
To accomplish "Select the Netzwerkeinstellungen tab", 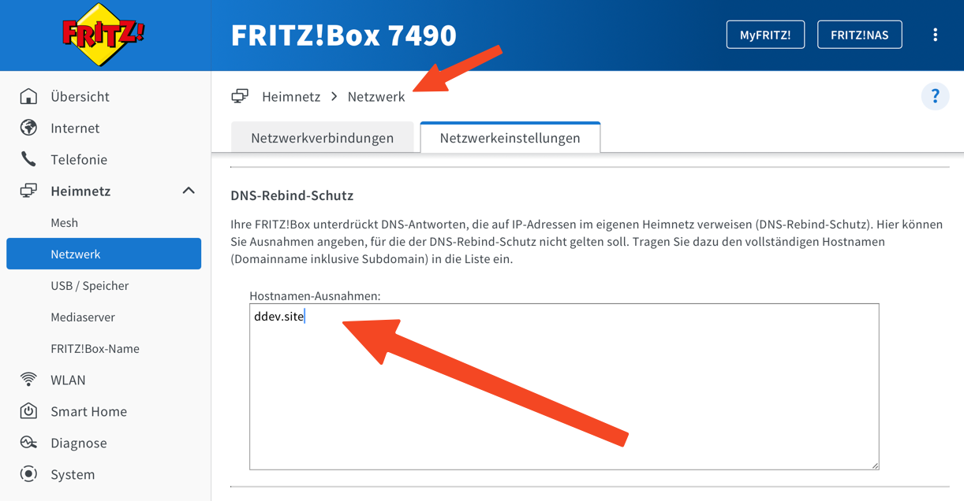I will click(x=510, y=137).
